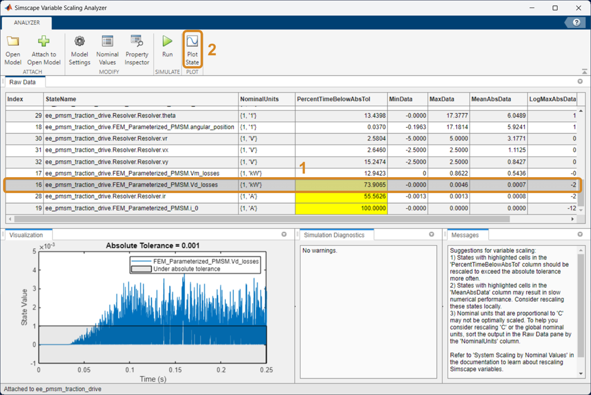Sort by the StateName column header
Image resolution: width=591 pixels, height=395 pixels.
tap(141, 99)
